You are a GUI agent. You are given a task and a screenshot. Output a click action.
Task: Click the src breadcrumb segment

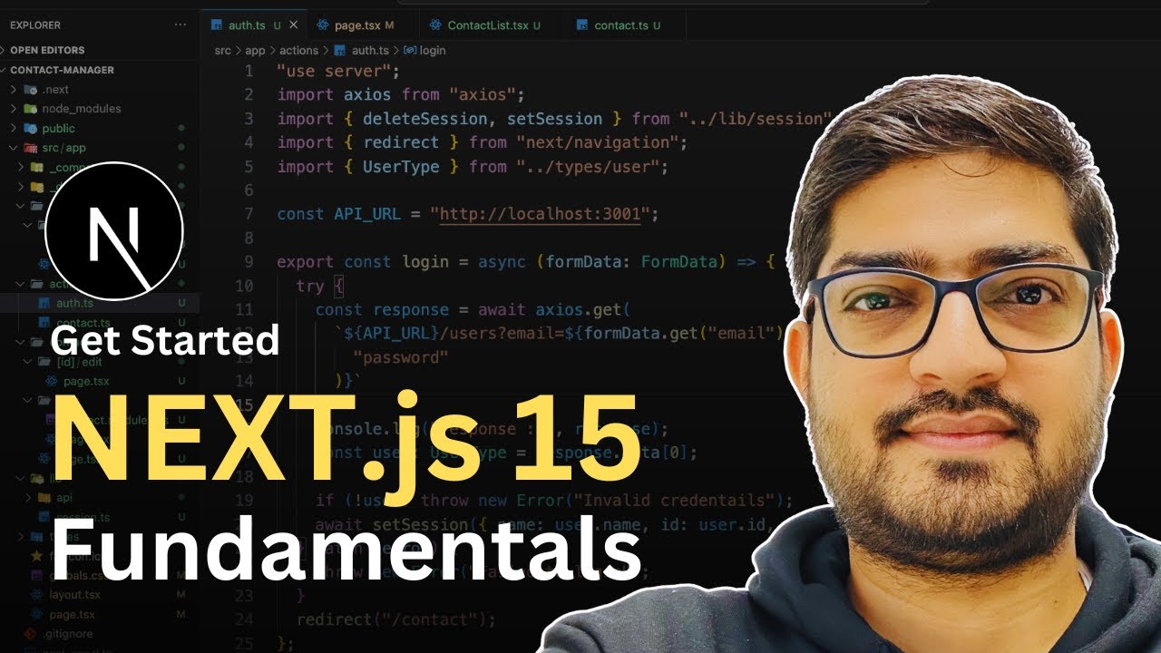223,51
